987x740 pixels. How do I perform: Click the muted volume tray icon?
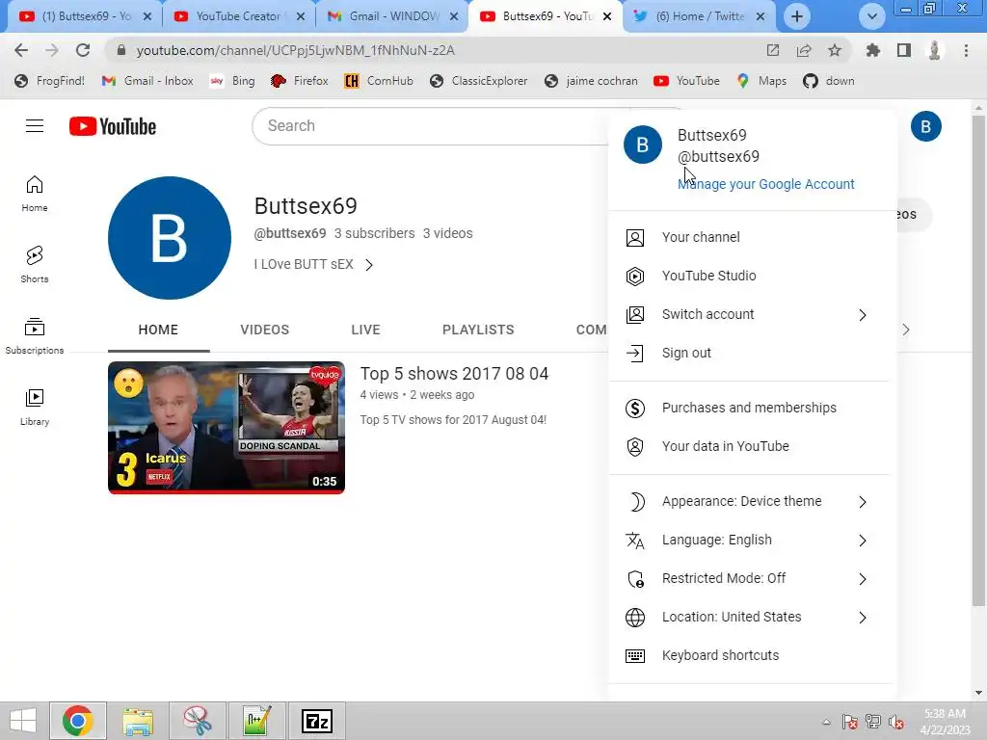[895, 722]
